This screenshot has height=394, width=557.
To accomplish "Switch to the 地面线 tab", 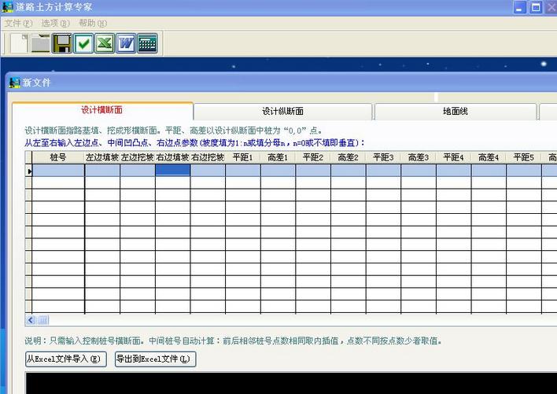I will (x=455, y=112).
